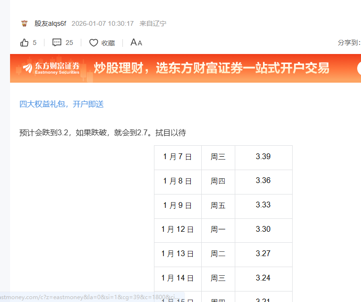Open user avatar of 股友alqs6f
The image size is (361, 302).
pyautogui.click(x=24, y=23)
